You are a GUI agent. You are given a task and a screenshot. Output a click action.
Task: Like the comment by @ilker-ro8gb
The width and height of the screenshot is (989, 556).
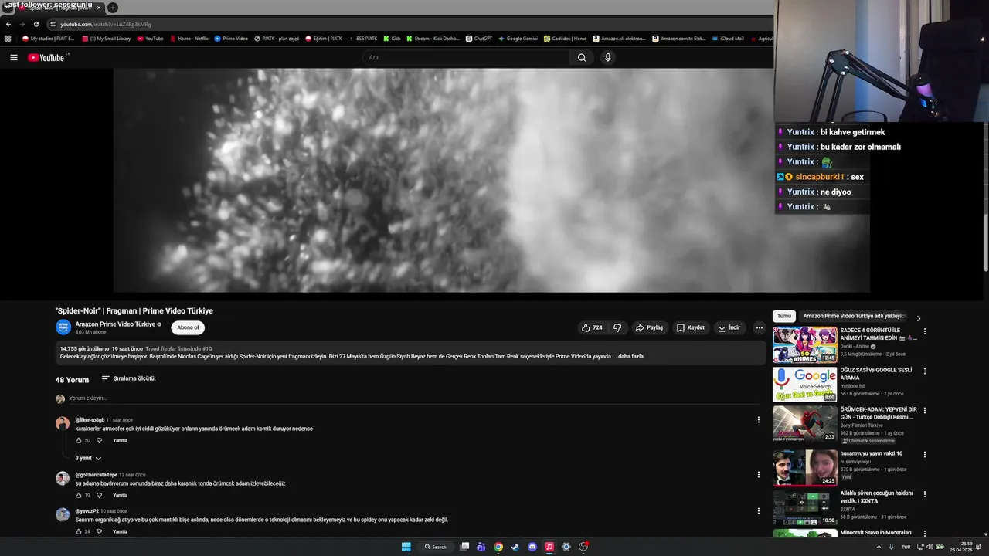(79, 440)
